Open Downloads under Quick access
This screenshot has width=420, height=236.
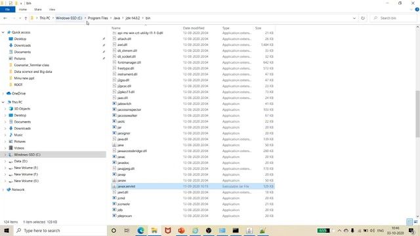click(x=22, y=45)
